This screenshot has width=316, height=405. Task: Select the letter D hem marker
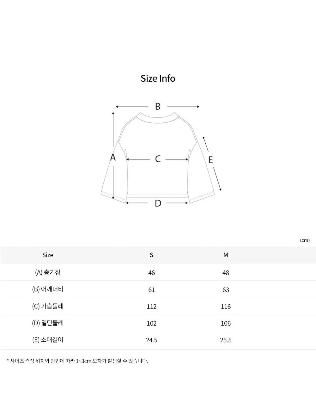pyautogui.click(x=158, y=203)
